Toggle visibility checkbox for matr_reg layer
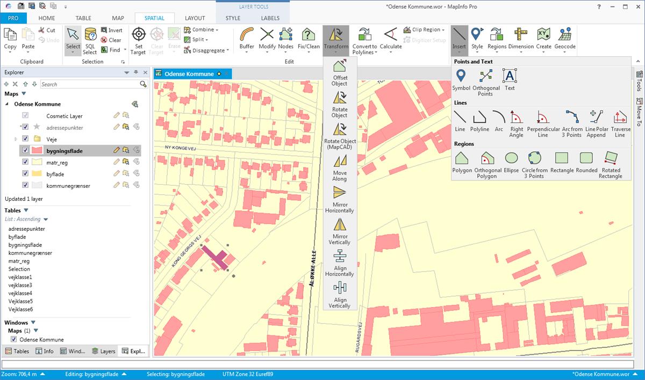Viewport: 645px width, 380px height. tap(25, 162)
